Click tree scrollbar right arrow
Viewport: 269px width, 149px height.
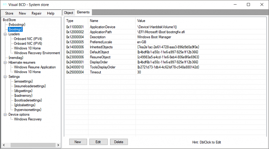[58, 145]
